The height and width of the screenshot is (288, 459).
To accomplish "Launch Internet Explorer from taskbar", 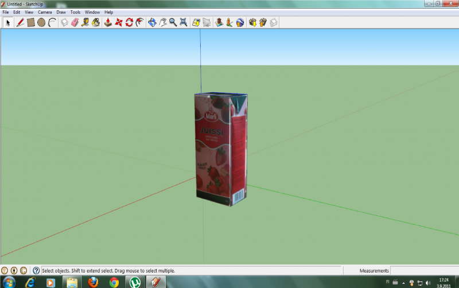I will 30,282.
